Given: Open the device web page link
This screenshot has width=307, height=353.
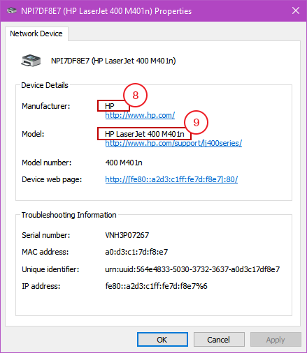Looking at the screenshot, I should (171, 179).
